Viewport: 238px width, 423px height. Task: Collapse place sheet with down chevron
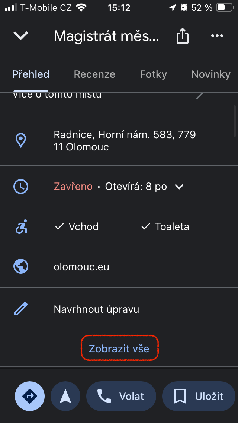pos(21,36)
